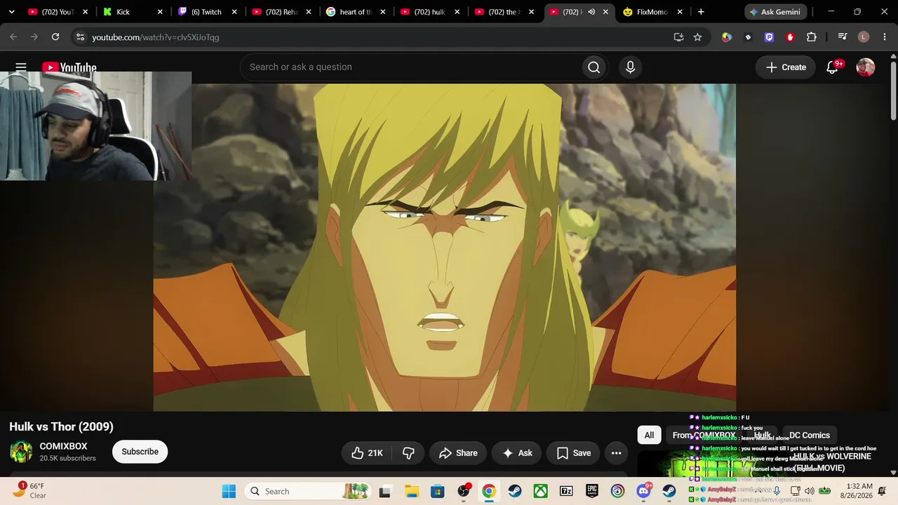898x505 pixels.
Task: Open Epic Games Launcher on taskbar
Action: pyautogui.click(x=592, y=492)
